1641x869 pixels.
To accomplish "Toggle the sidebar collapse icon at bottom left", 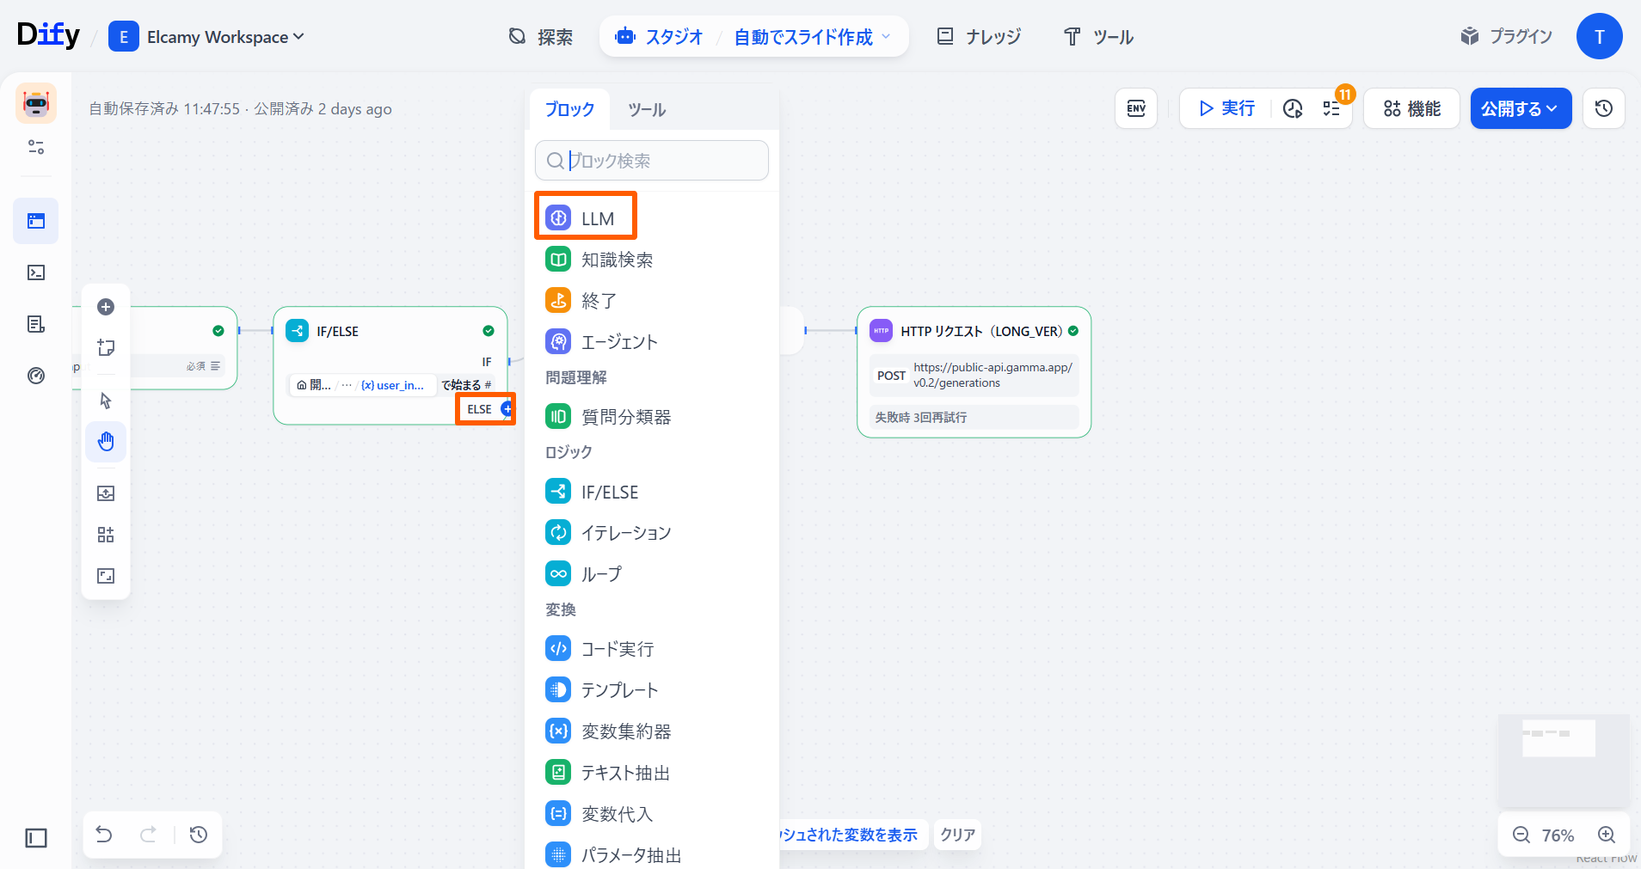I will [x=36, y=837].
